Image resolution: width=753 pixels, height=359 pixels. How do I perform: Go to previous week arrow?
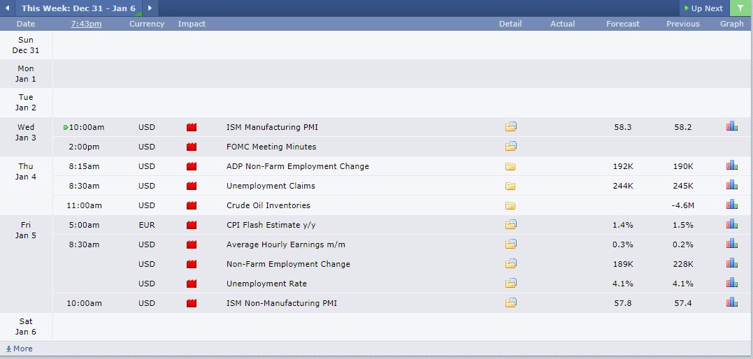[x=8, y=8]
